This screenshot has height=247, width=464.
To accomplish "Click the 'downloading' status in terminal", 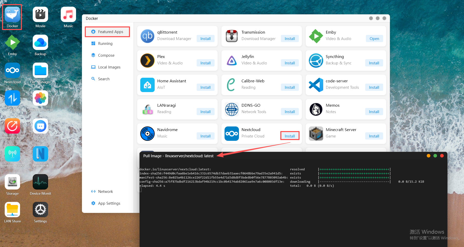I will [300, 182].
